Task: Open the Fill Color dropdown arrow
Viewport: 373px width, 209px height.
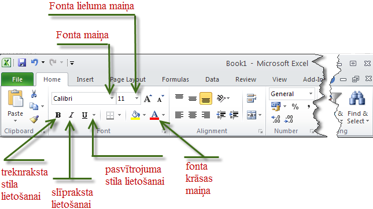Action: point(145,115)
